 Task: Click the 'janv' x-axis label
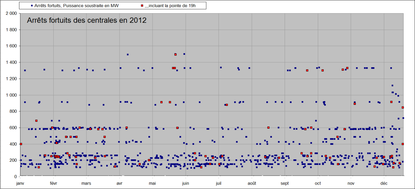pos(21,183)
